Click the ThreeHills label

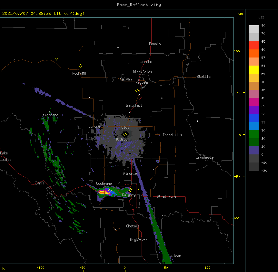pyautogui.click(x=172, y=135)
